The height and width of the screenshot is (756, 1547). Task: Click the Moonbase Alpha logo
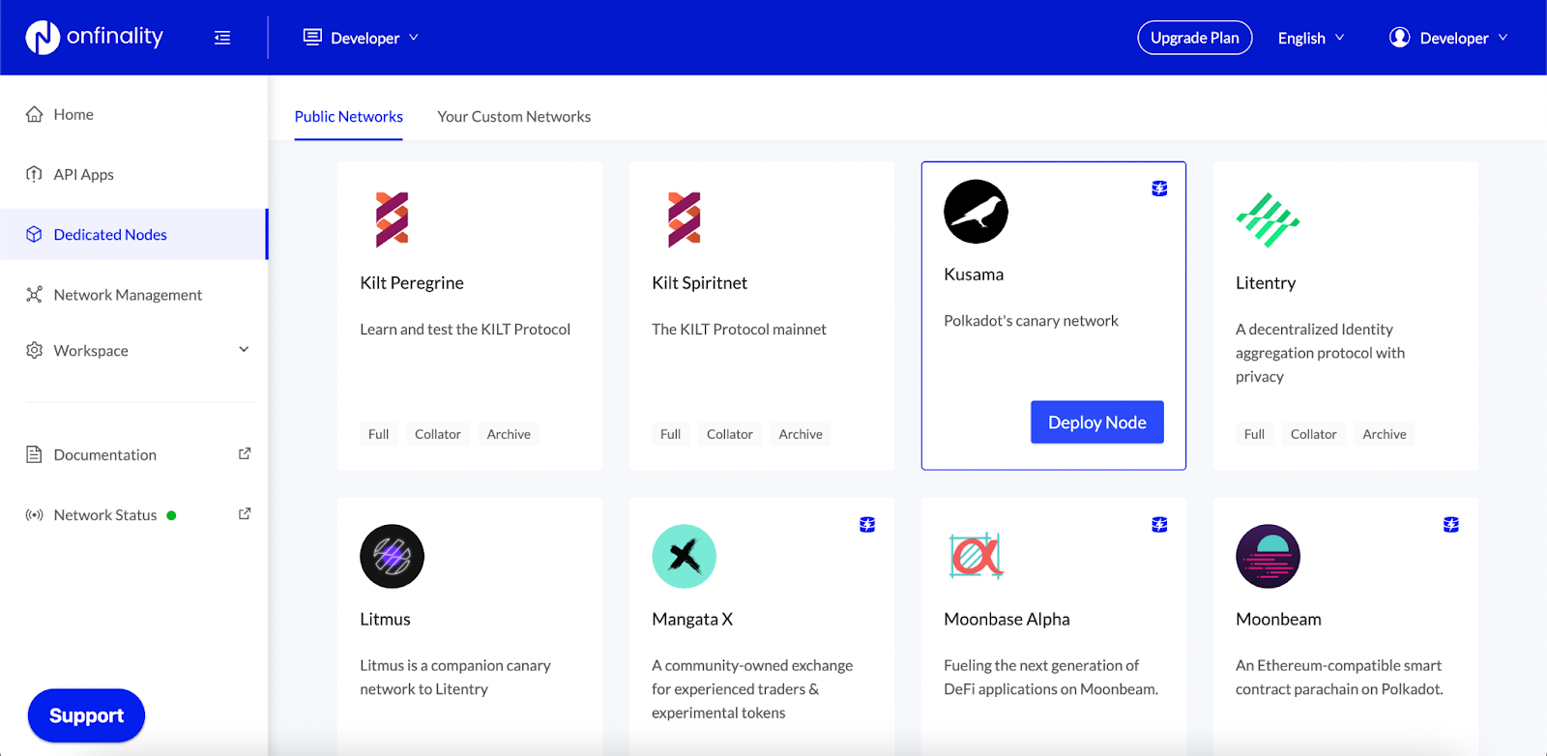click(x=977, y=556)
